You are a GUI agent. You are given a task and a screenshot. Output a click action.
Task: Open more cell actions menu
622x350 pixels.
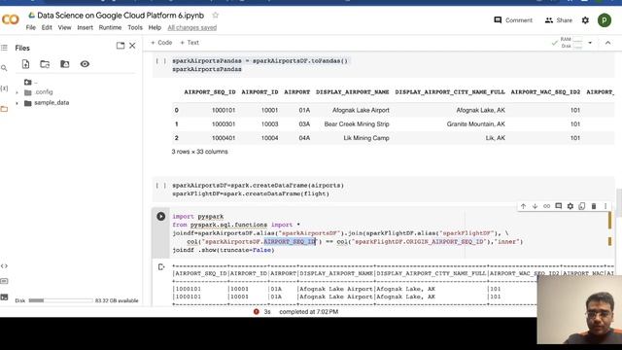coord(605,206)
